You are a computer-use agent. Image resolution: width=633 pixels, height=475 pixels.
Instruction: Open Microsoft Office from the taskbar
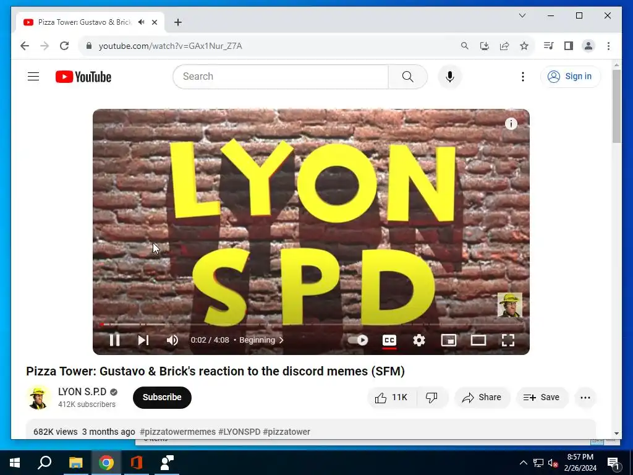tap(137, 463)
